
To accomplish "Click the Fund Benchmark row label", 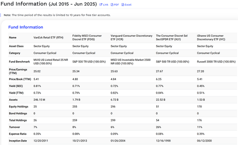I will [x=19, y=62].
